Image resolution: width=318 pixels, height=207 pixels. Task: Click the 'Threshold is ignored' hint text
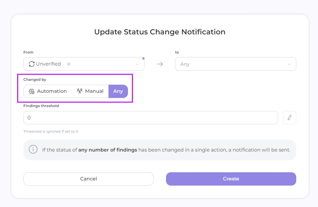[51, 131]
